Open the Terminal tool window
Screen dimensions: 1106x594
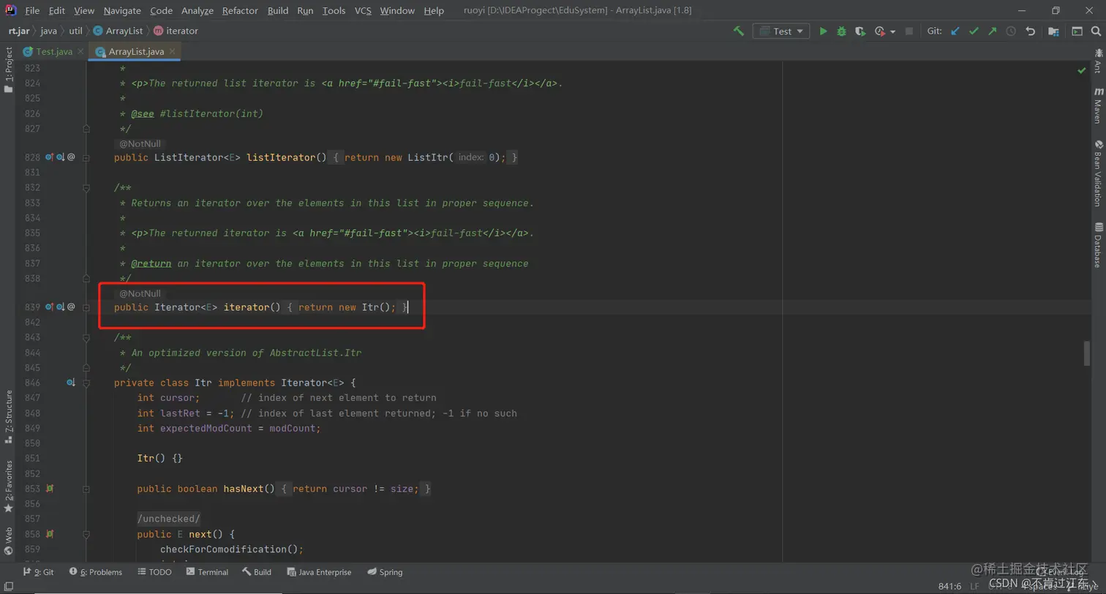207,572
